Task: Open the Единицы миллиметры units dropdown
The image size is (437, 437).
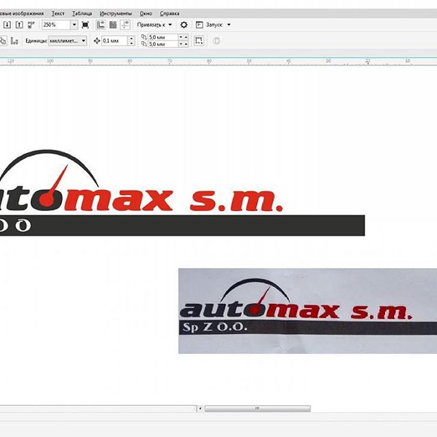Action: tap(68, 41)
